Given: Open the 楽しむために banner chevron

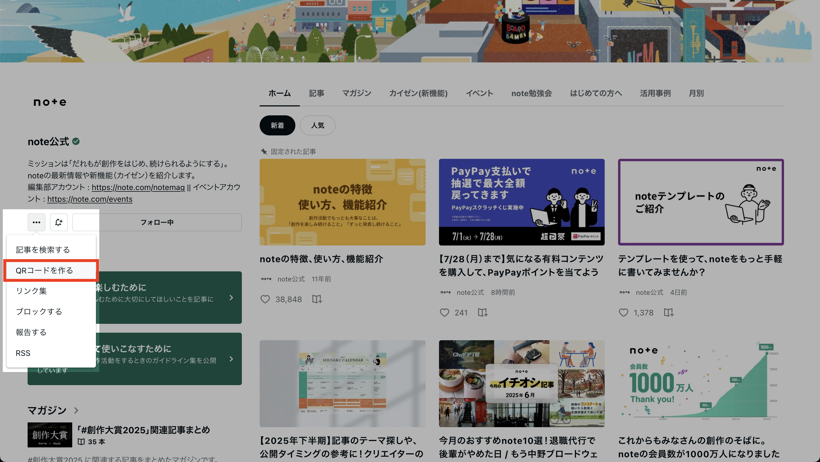Looking at the screenshot, I should (231, 298).
